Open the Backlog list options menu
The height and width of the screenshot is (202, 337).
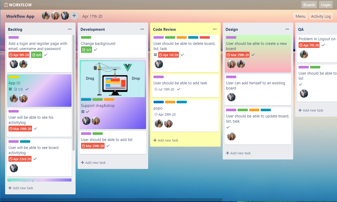[69, 29]
